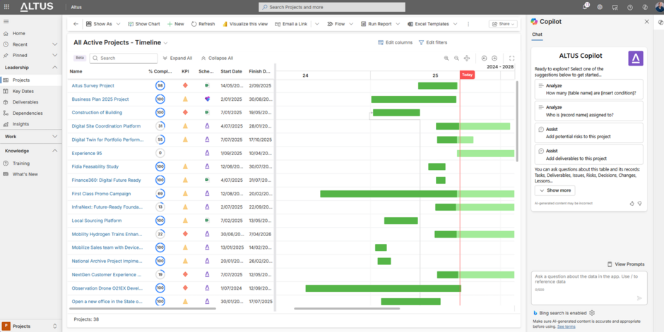Open Key Dates in the sidebar
Image resolution: width=664 pixels, height=332 pixels.
click(23, 91)
